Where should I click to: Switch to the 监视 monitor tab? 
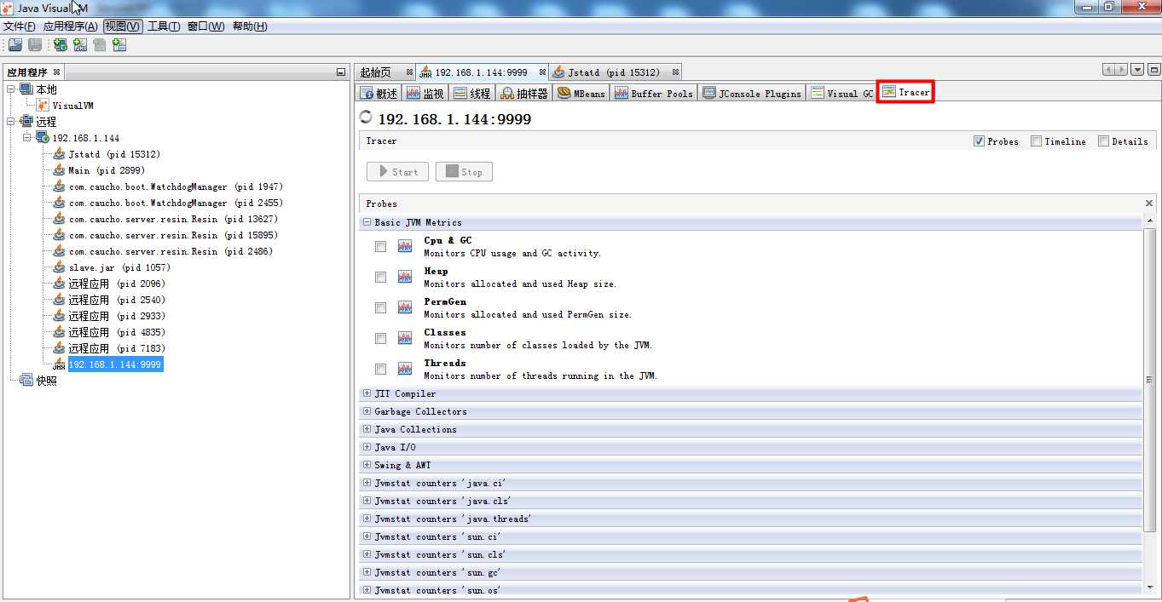click(x=425, y=94)
